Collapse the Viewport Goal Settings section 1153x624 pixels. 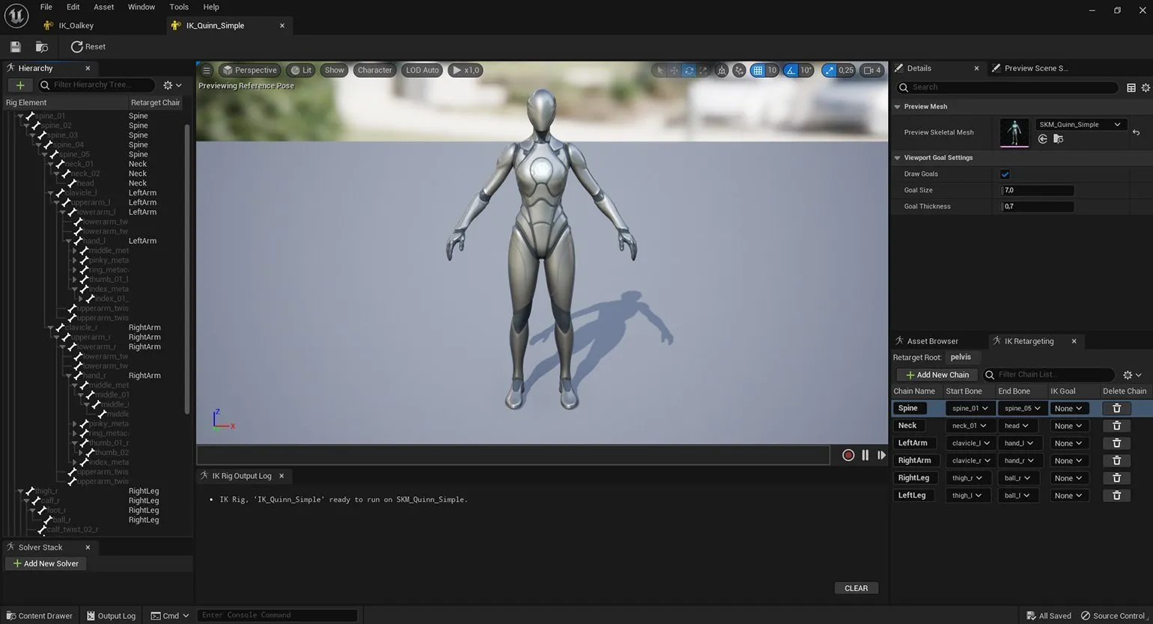pos(898,158)
